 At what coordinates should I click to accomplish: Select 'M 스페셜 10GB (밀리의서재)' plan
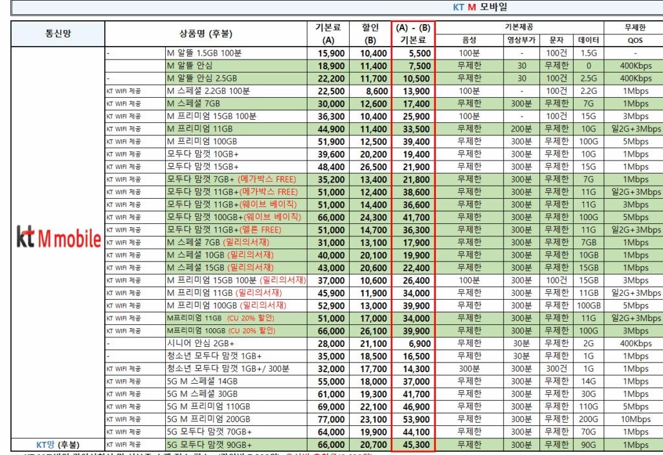220,256
